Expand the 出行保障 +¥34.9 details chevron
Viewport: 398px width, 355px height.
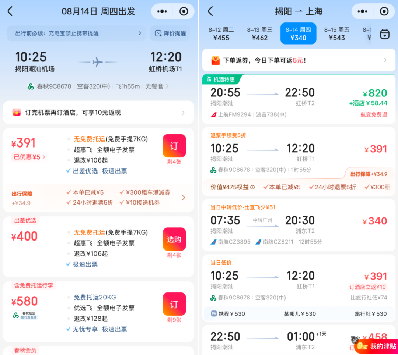pos(183,198)
